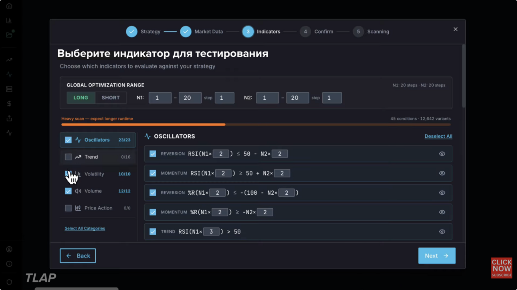Click the Back button
Image resolution: width=517 pixels, height=290 pixels.
78,256
